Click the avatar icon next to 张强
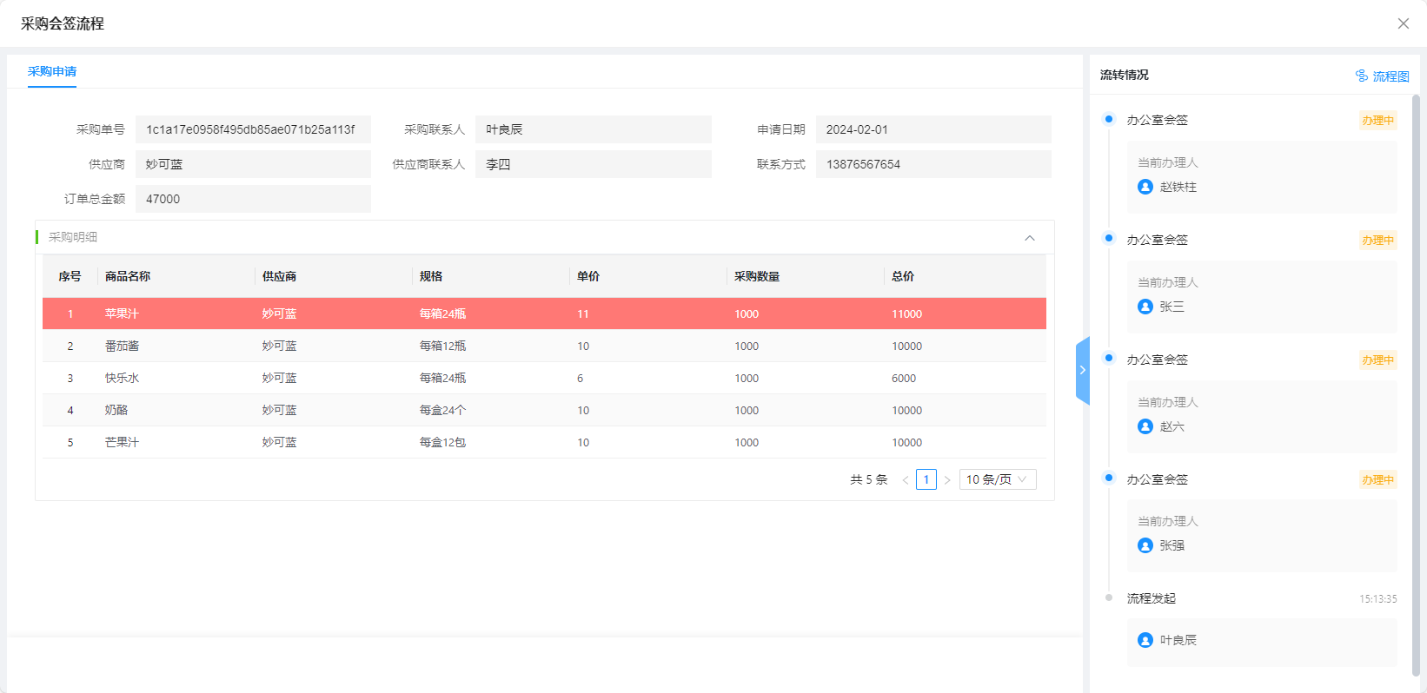Screen dimensions: 1427x693 click(x=1145, y=545)
